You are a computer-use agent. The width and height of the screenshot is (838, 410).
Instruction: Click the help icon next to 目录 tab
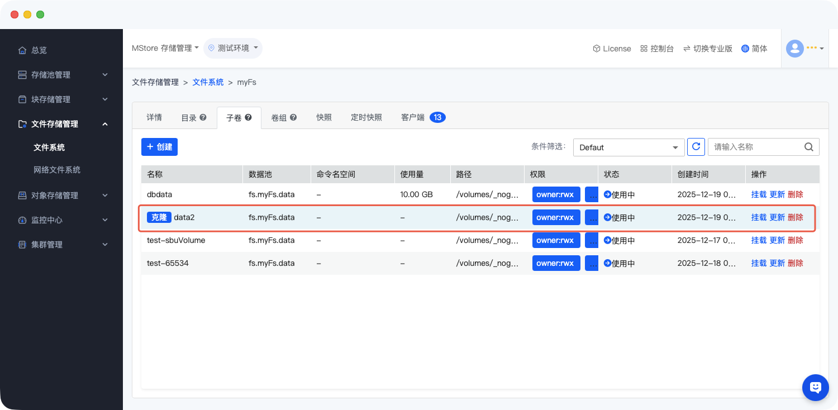[x=203, y=117]
